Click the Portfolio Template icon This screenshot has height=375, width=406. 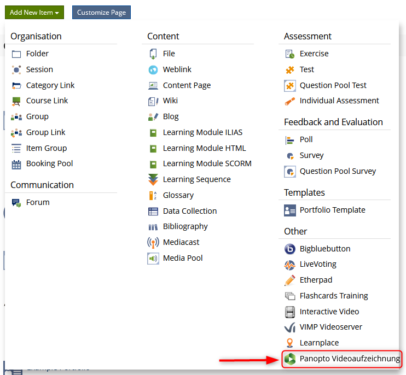coord(290,210)
